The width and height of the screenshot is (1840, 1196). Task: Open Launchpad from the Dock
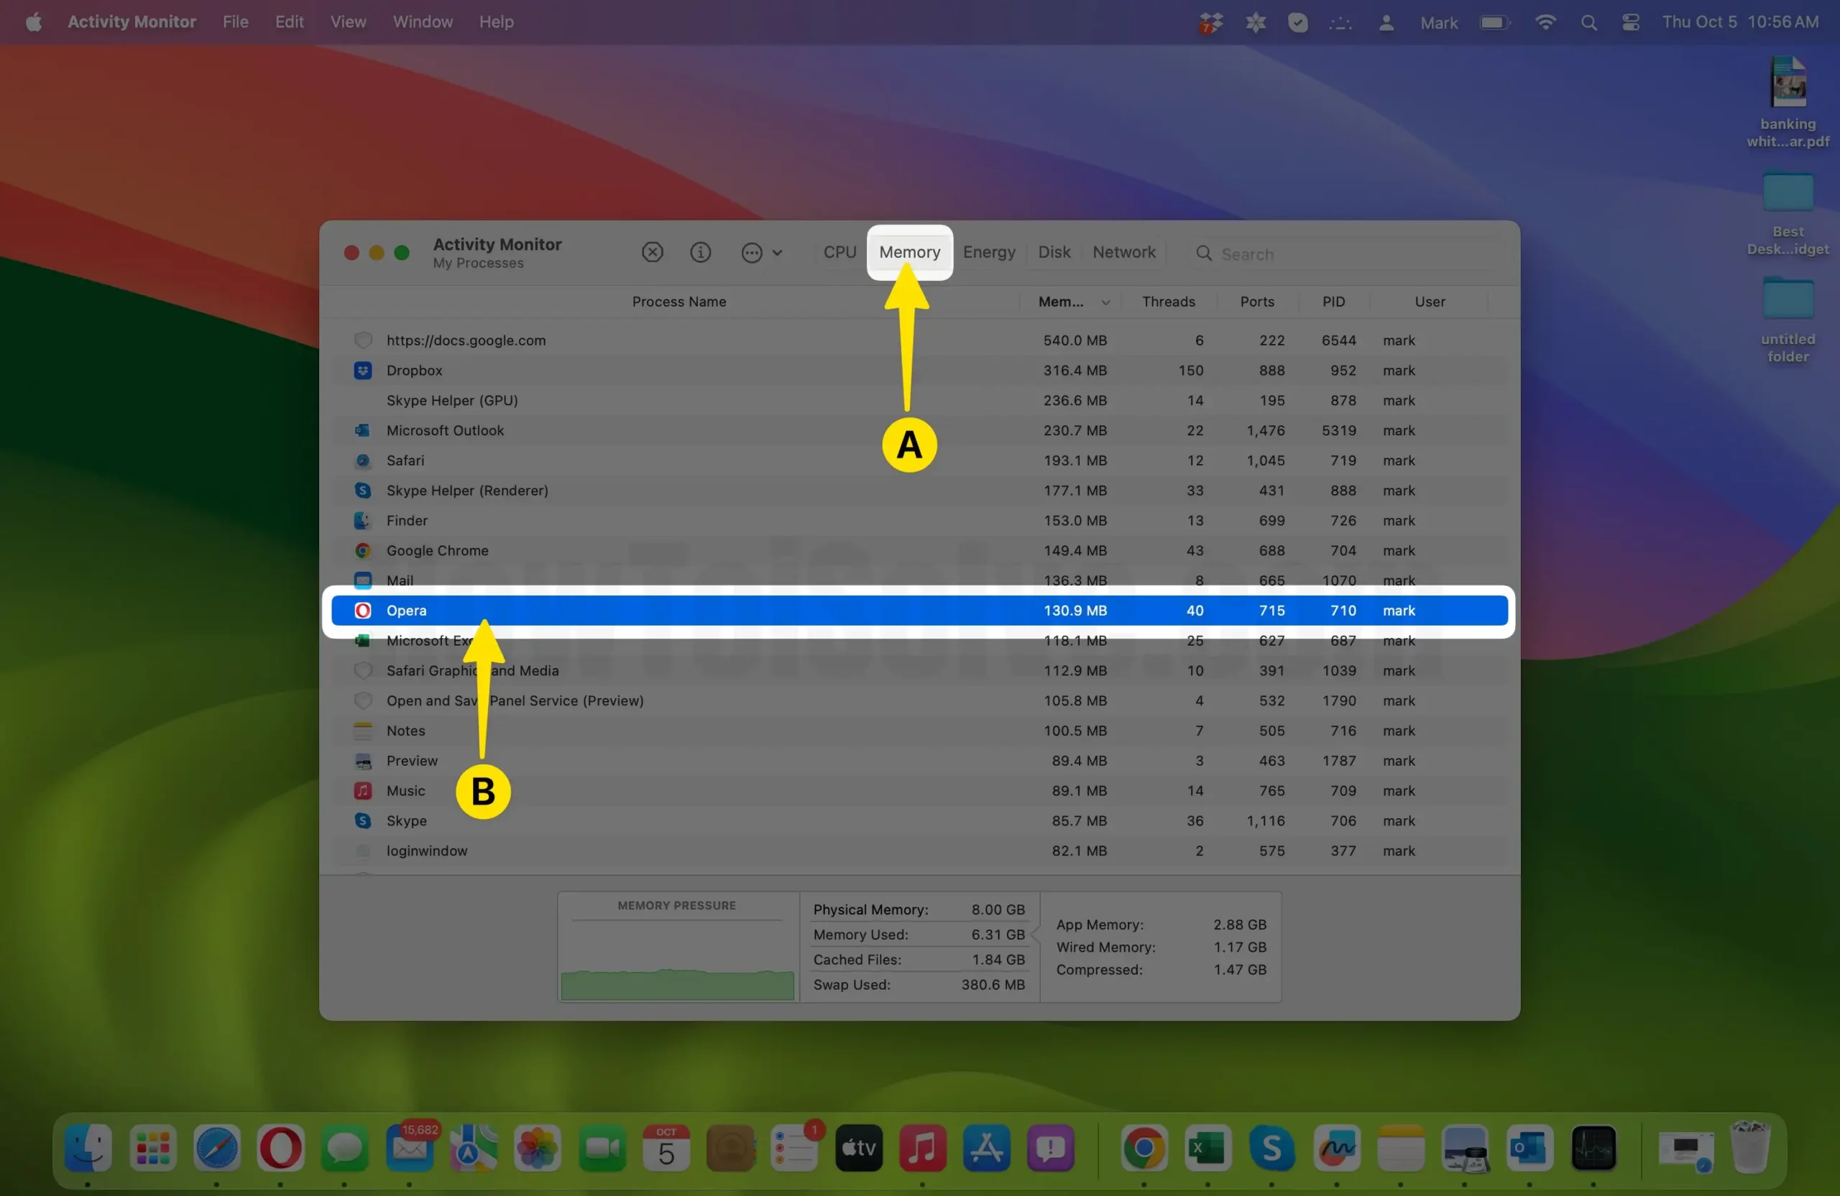click(x=152, y=1147)
